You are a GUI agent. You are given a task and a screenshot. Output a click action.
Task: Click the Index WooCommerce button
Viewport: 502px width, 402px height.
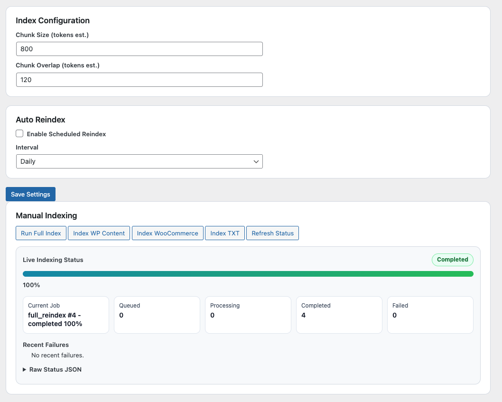[167, 233]
